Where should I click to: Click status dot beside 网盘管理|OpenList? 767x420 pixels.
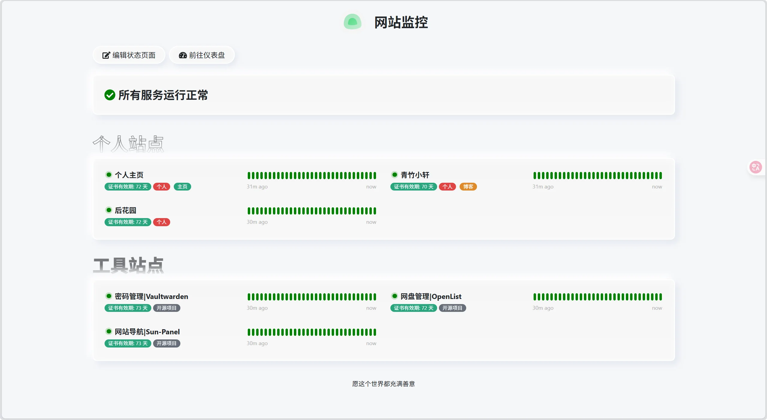395,296
